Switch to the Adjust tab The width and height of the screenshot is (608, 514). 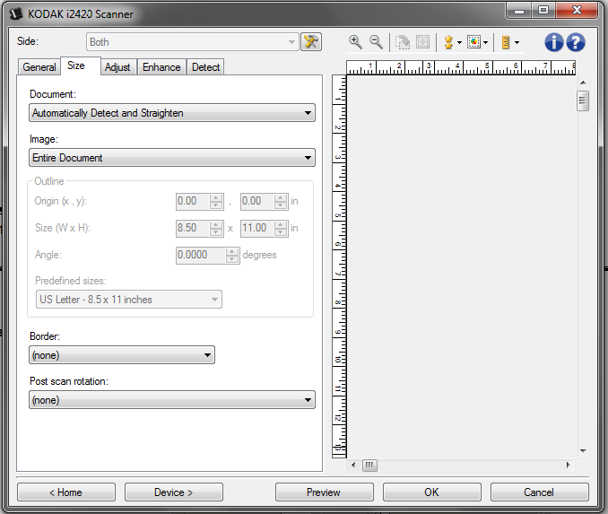coord(117,67)
